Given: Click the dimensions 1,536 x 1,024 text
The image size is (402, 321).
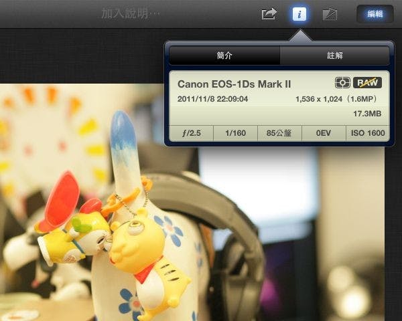Looking at the screenshot, I should 319,99.
